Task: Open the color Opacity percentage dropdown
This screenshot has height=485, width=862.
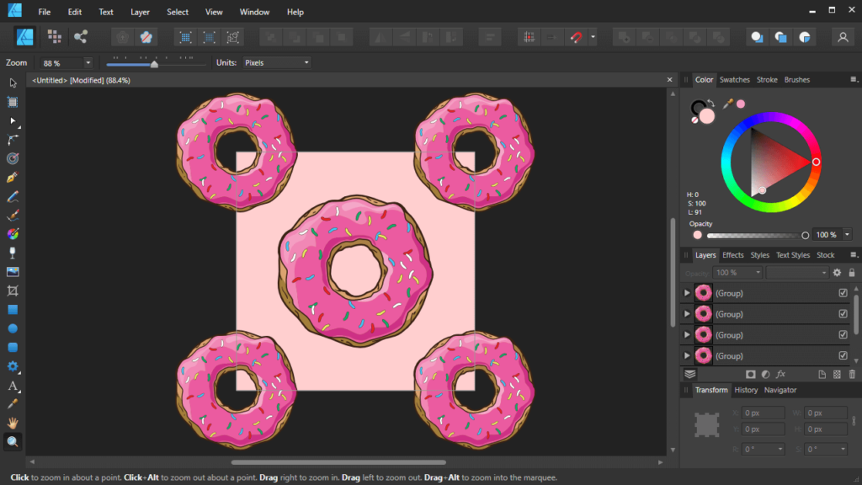Action: click(847, 235)
